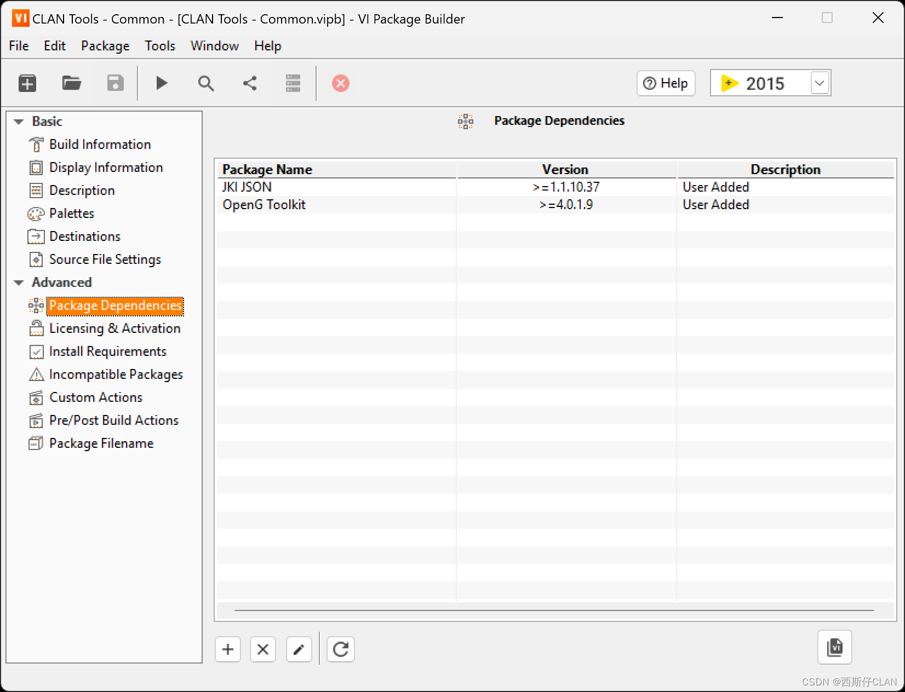Edit the selected dependency

[x=299, y=649]
